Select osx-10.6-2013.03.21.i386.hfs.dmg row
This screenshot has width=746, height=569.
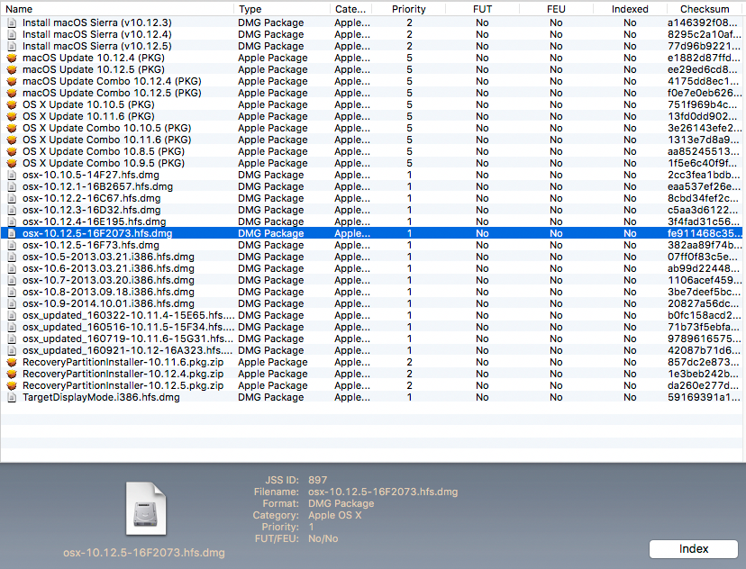point(371,268)
